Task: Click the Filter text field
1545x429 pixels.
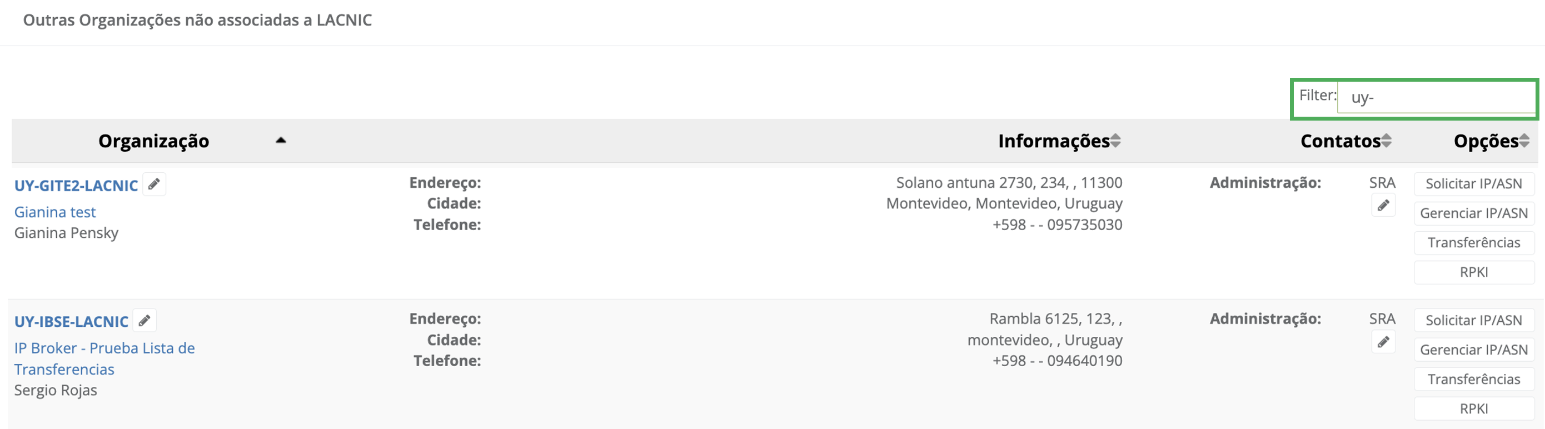Action: (1436, 97)
